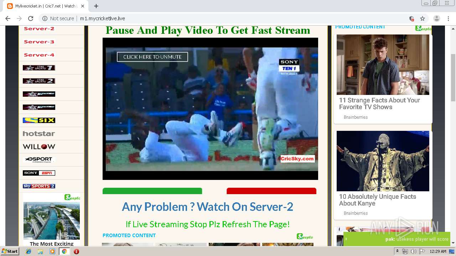Click the red Opera-style taskbar icon
Viewport: 456px width, 256px height.
point(76,251)
